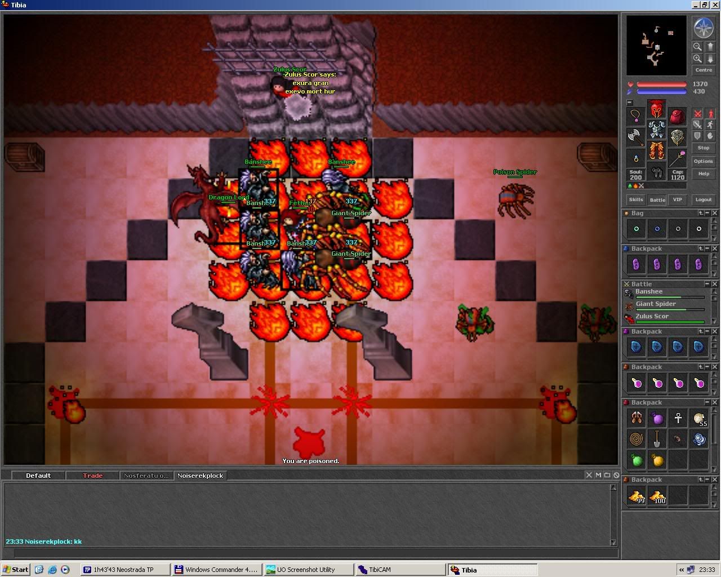Click the red health bar
Viewport: 721px width, 577px height.
[x=661, y=85]
